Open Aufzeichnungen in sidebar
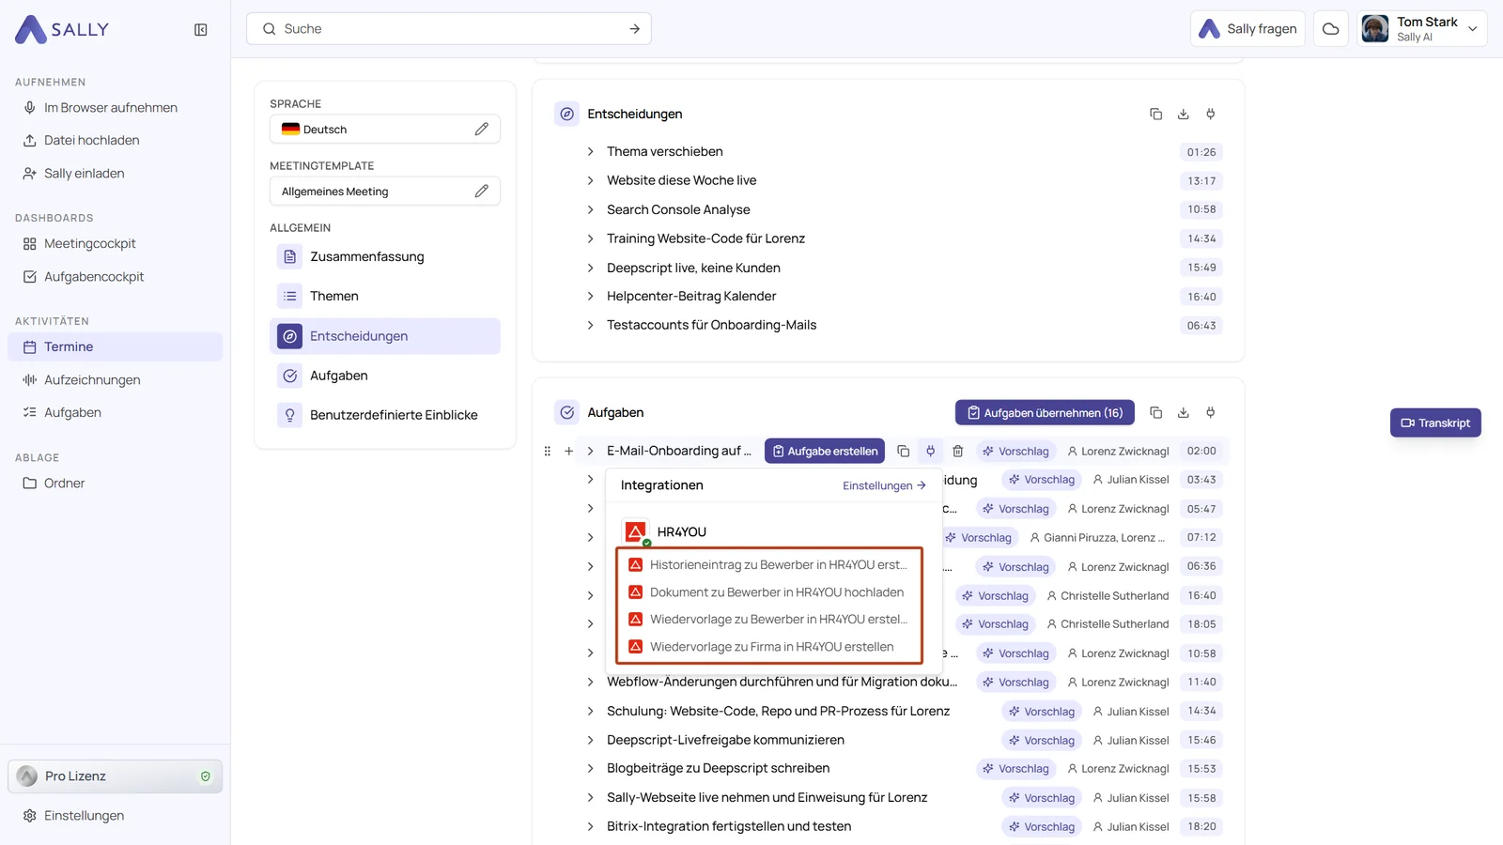Image resolution: width=1503 pixels, height=845 pixels. [x=92, y=380]
